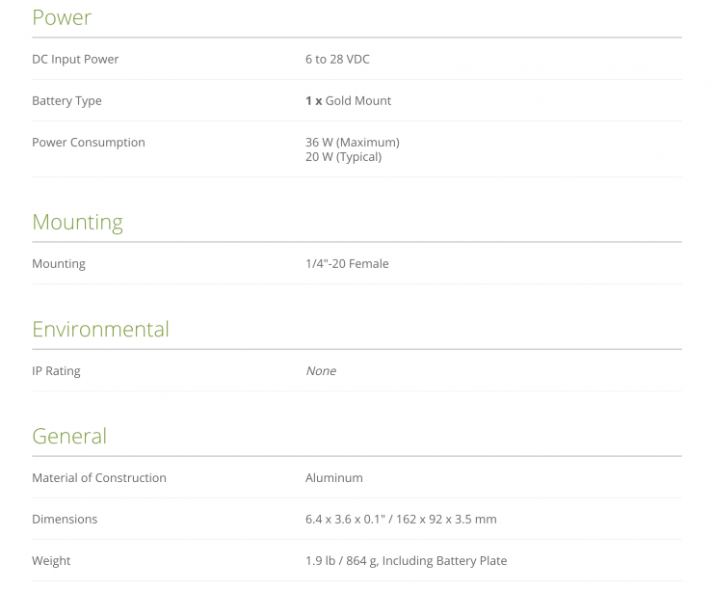Viewport: 713px width, 590px height.
Task: Click the Environmental section heading
Action: (100, 330)
